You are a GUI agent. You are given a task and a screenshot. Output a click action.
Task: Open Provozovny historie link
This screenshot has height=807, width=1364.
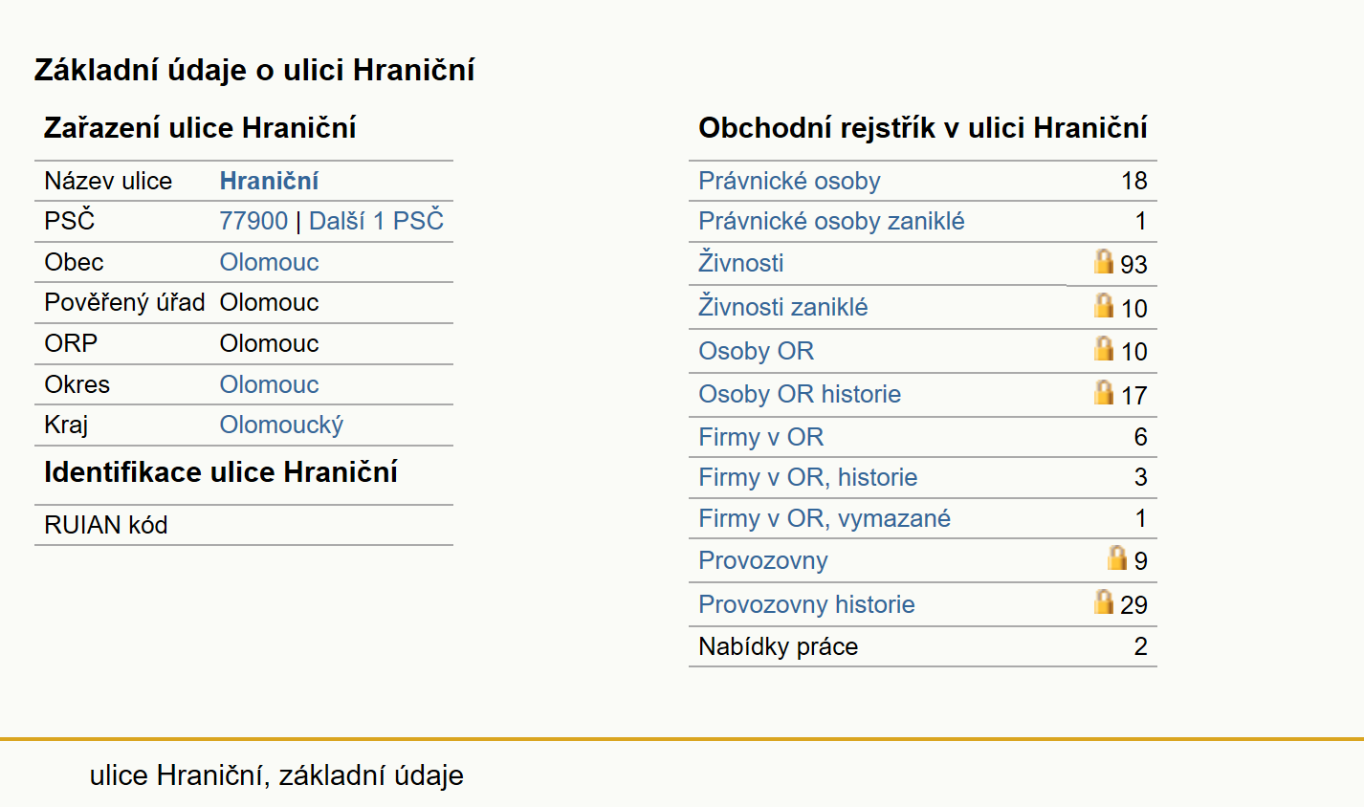tap(806, 604)
